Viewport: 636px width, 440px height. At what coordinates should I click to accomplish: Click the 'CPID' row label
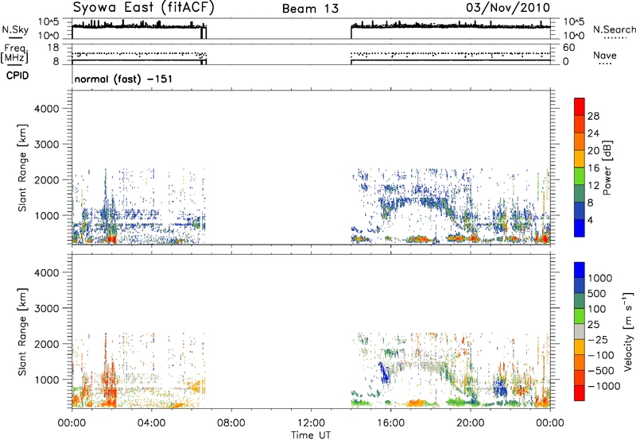[17, 75]
